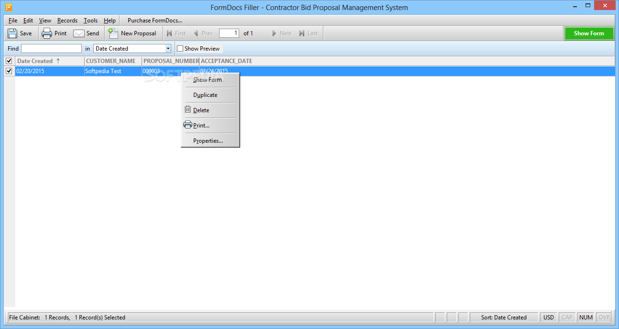
Task: Click the 1 Record(s) Selected status text
Action: pos(100,318)
